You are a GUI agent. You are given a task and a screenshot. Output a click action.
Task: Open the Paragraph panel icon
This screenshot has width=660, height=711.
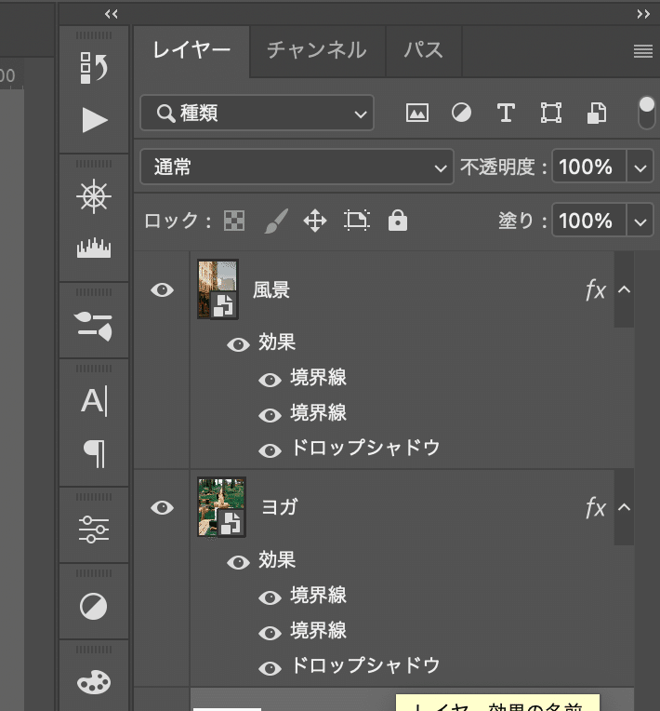pos(94,453)
